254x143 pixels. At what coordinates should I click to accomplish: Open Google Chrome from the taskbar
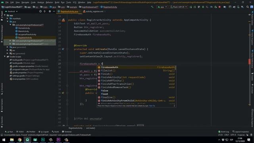19,140
